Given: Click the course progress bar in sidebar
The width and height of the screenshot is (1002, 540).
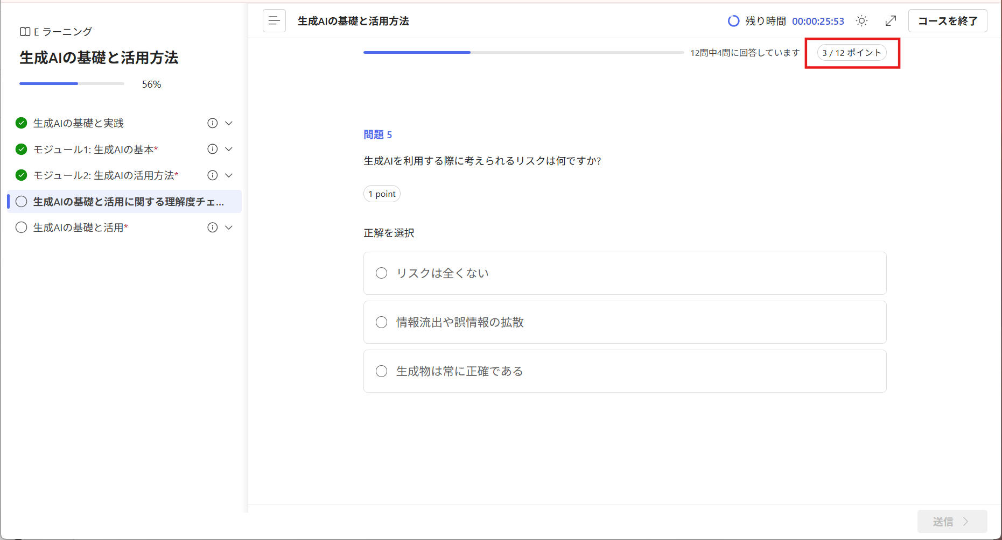Looking at the screenshot, I should [x=72, y=84].
